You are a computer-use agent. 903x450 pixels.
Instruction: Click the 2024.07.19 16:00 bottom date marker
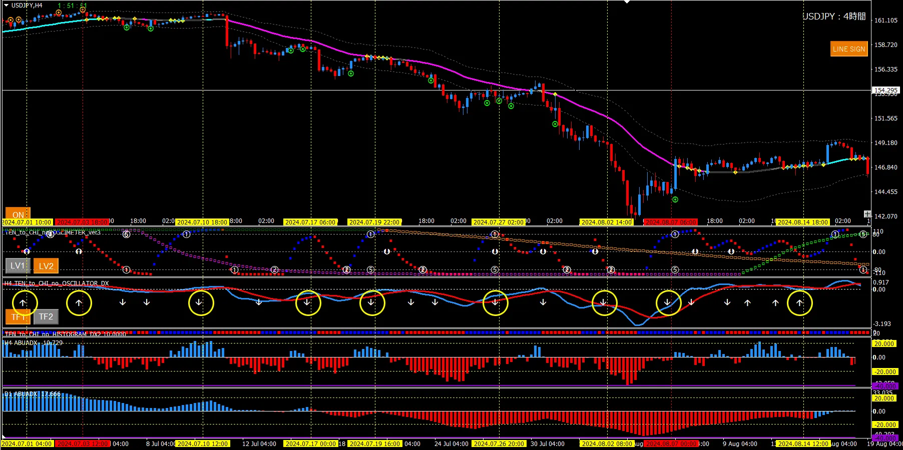375,444
